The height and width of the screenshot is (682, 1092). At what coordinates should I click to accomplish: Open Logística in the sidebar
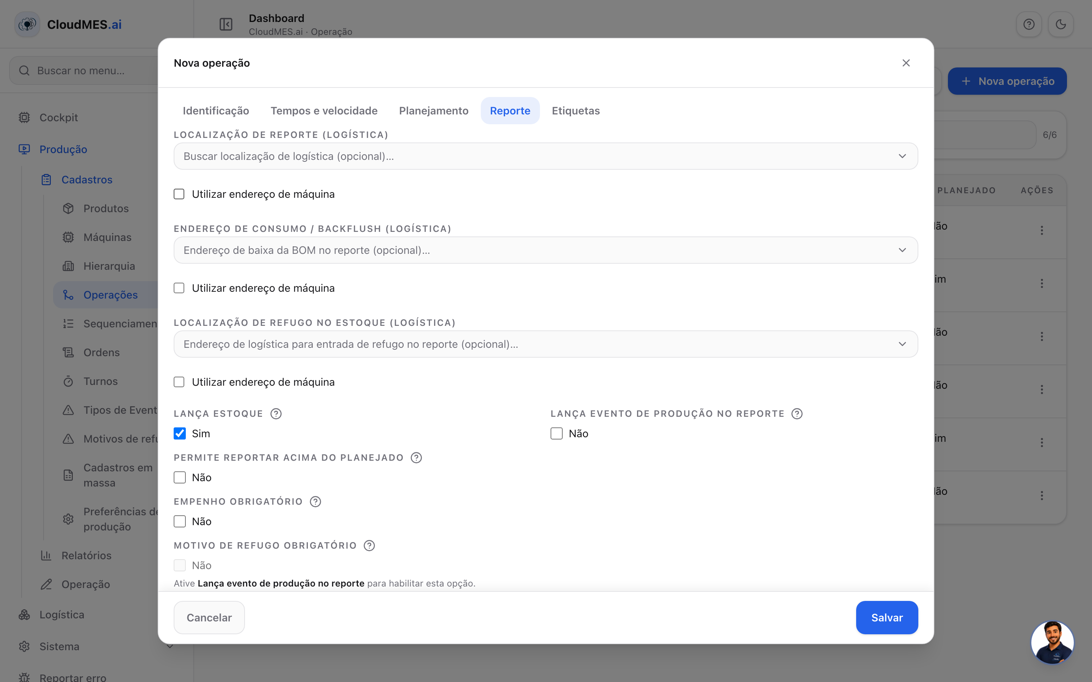coord(62,615)
